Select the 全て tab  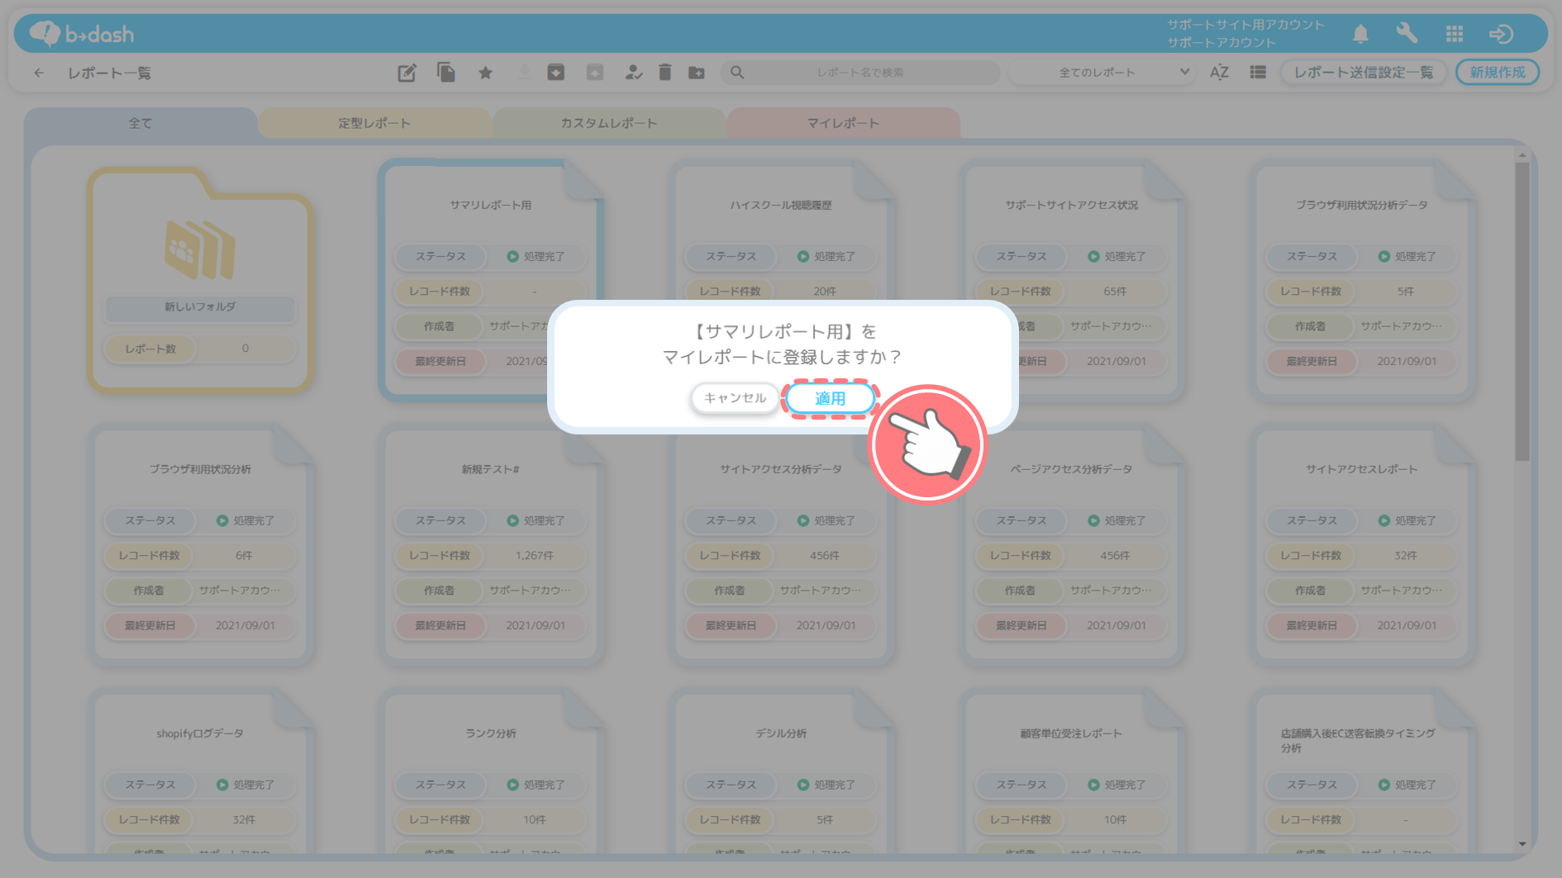[x=140, y=123]
